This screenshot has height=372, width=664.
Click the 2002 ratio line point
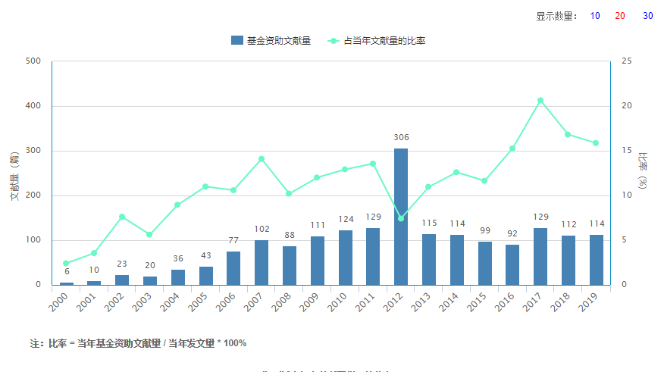click(122, 217)
